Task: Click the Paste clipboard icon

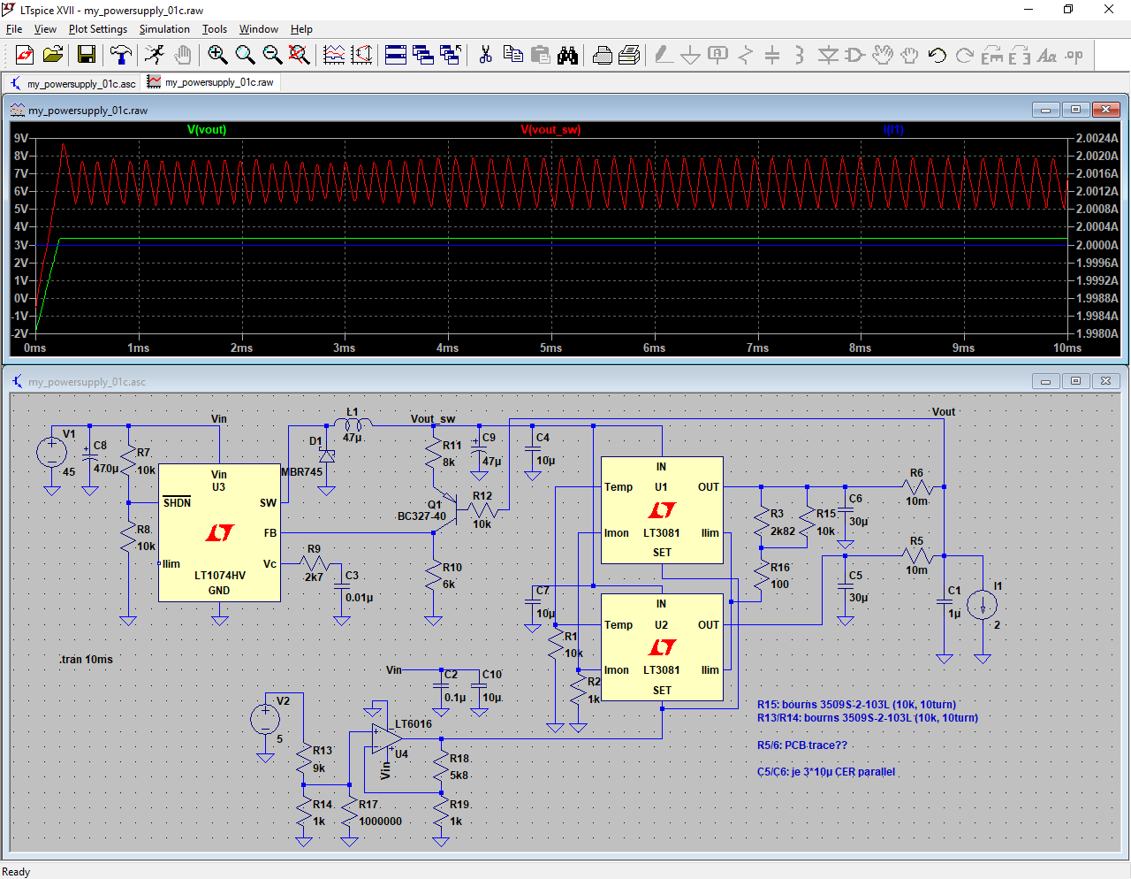Action: [540, 55]
